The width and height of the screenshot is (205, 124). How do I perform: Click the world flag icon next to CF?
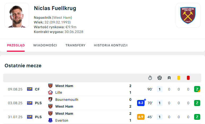coord(30,89)
